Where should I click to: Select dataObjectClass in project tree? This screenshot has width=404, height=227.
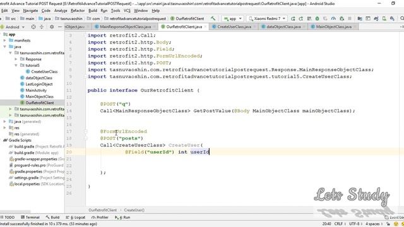(39, 78)
